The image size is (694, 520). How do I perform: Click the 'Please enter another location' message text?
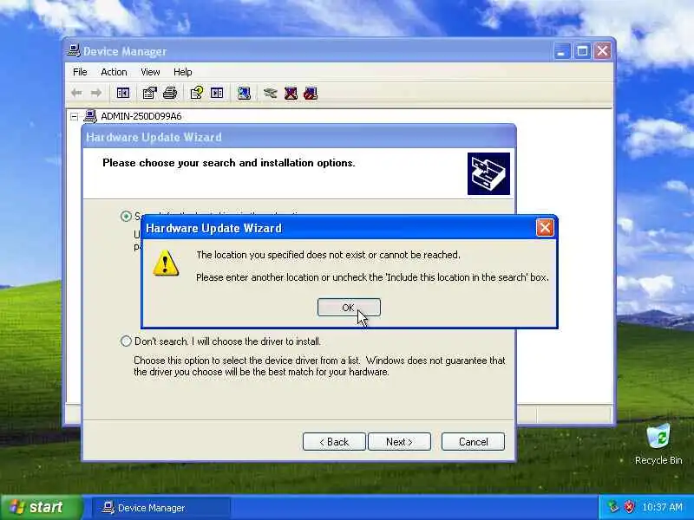click(372, 277)
